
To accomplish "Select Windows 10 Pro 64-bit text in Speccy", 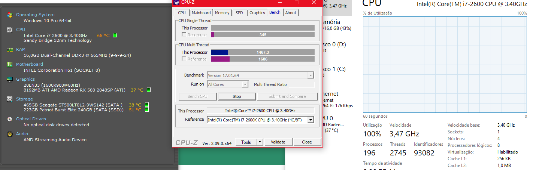I will [x=48, y=21].
